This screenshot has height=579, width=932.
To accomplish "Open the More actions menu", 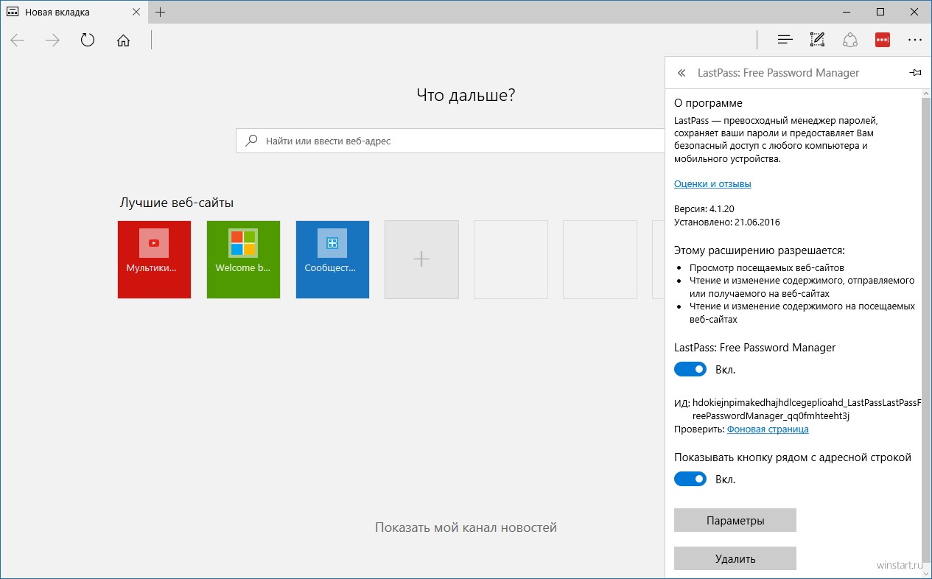I will tap(915, 40).
